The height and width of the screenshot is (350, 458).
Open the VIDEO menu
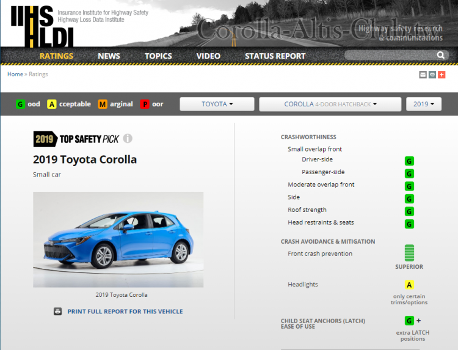(208, 56)
